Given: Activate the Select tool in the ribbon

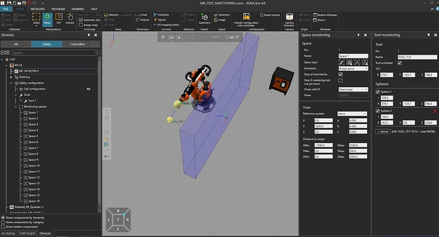Looking at the screenshot, I should click(x=36, y=19).
